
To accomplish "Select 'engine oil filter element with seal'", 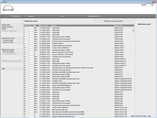I will (63, 116).
